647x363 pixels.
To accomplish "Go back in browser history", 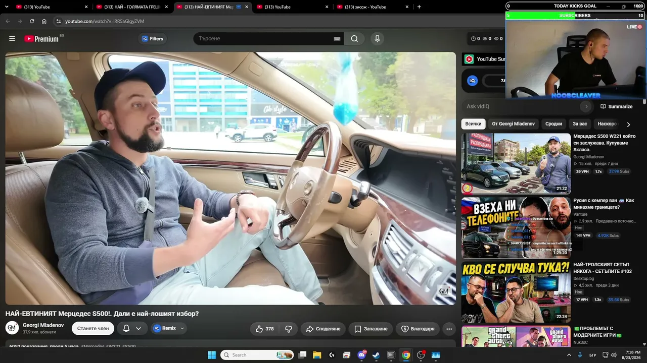I will [8, 21].
